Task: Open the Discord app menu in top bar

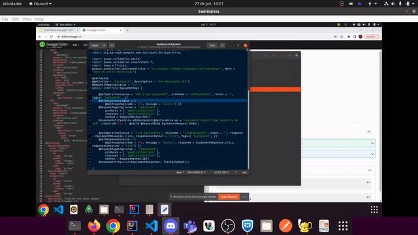Action: pyautogui.click(x=40, y=4)
